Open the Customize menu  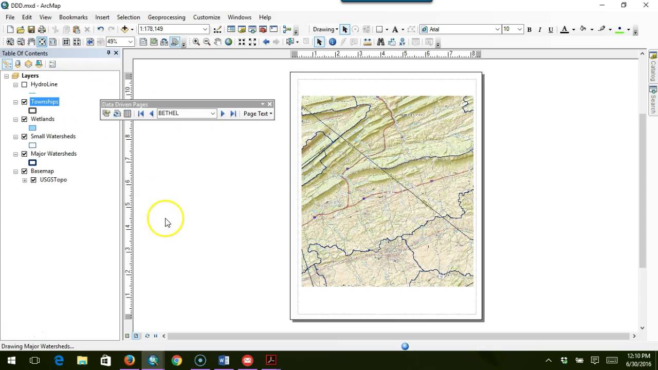[207, 17]
